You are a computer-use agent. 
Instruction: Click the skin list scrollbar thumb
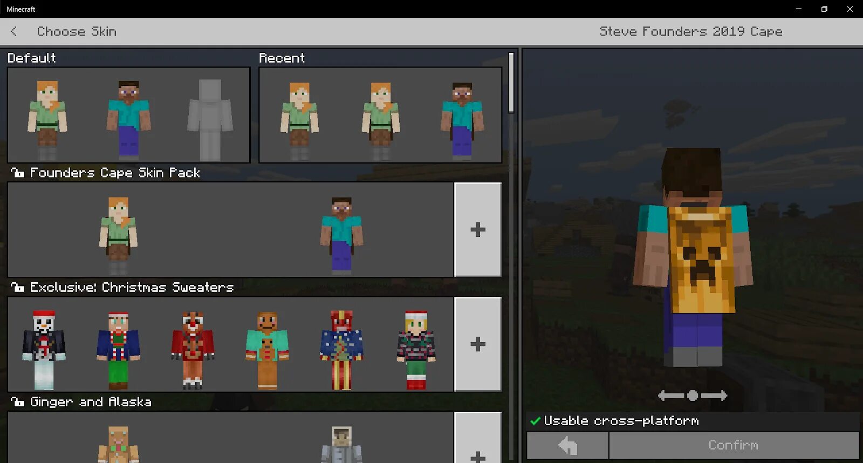[x=511, y=83]
